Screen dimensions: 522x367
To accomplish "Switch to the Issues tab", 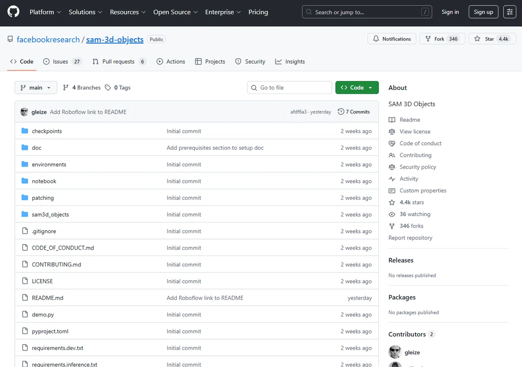I will [63, 61].
